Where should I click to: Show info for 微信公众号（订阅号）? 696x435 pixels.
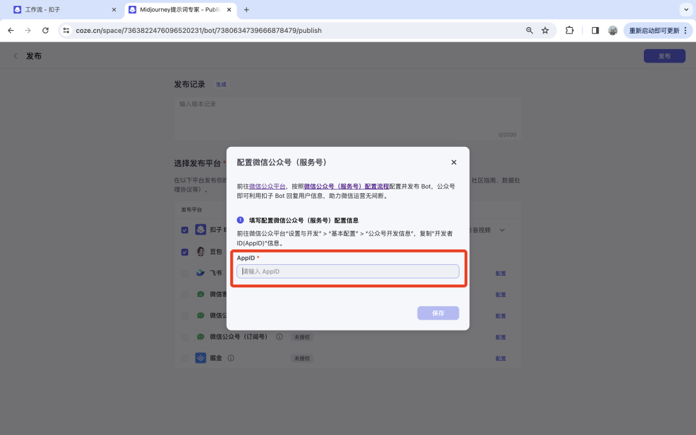pos(279,336)
